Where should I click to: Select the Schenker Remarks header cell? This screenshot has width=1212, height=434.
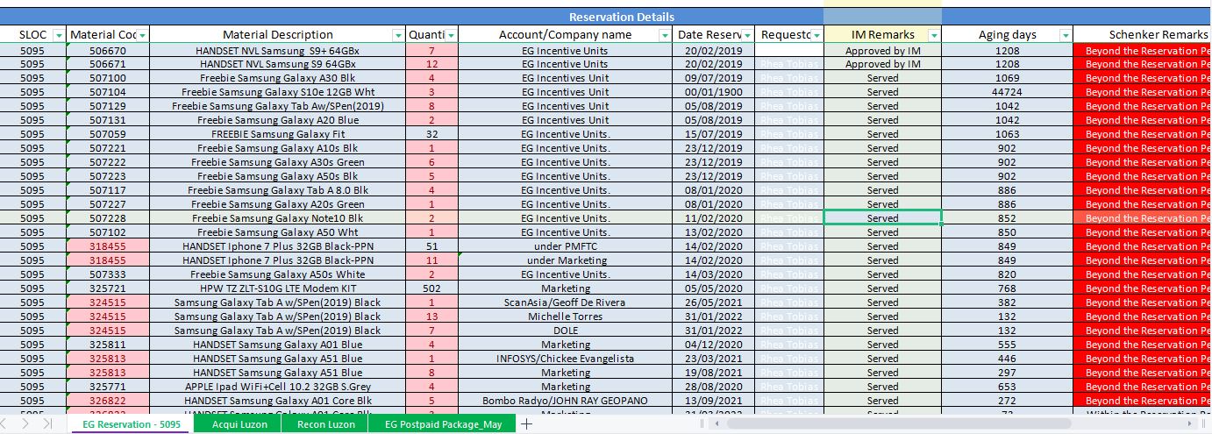click(x=1143, y=35)
